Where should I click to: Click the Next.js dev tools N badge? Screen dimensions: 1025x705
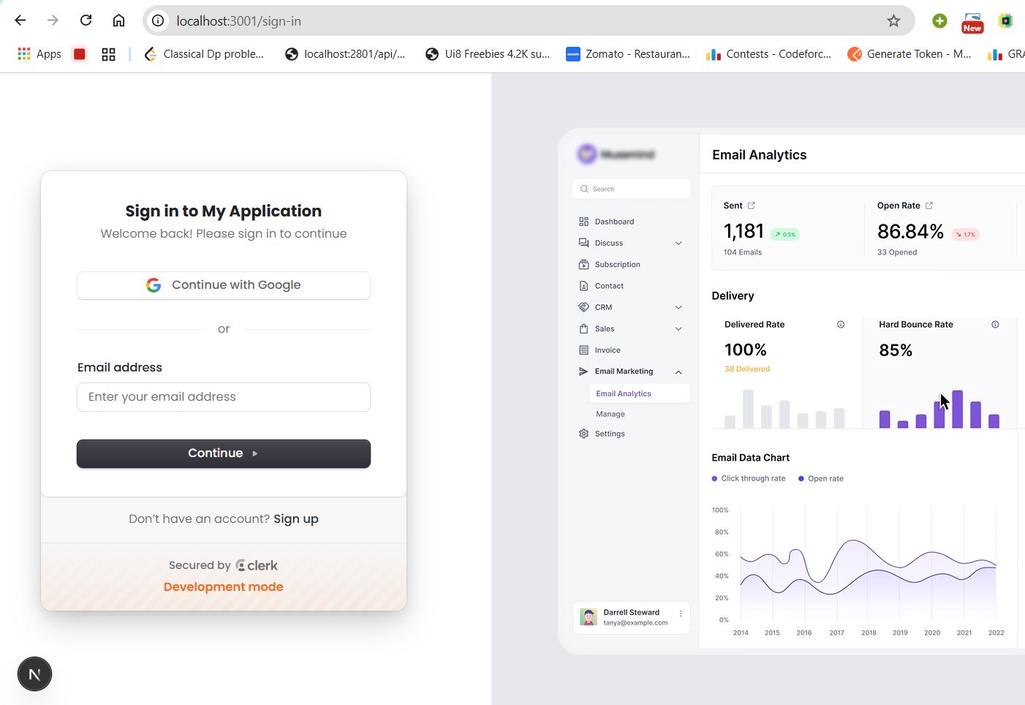click(x=34, y=674)
